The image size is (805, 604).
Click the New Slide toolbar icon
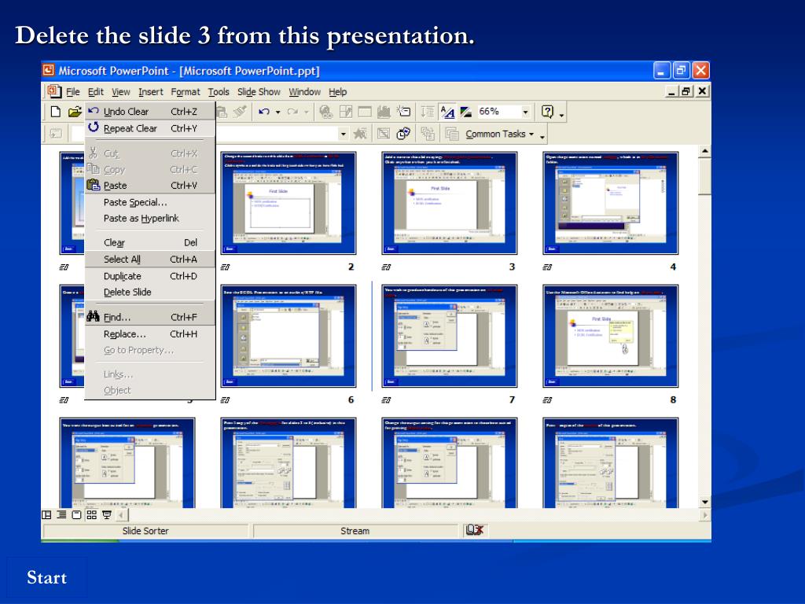pyautogui.click(x=403, y=112)
